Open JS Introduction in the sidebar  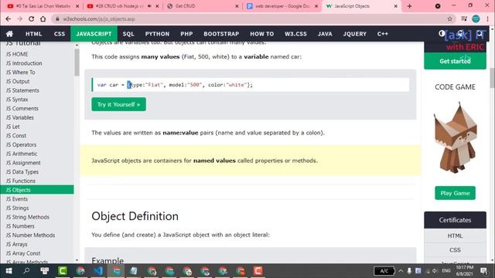coord(24,63)
